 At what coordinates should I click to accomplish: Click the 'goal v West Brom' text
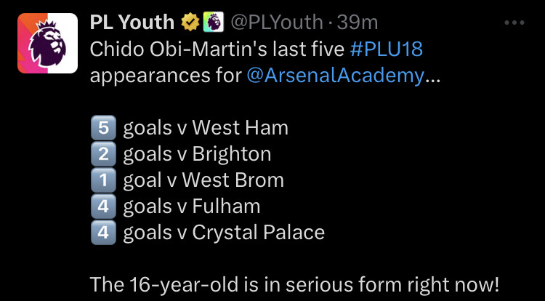203,181
